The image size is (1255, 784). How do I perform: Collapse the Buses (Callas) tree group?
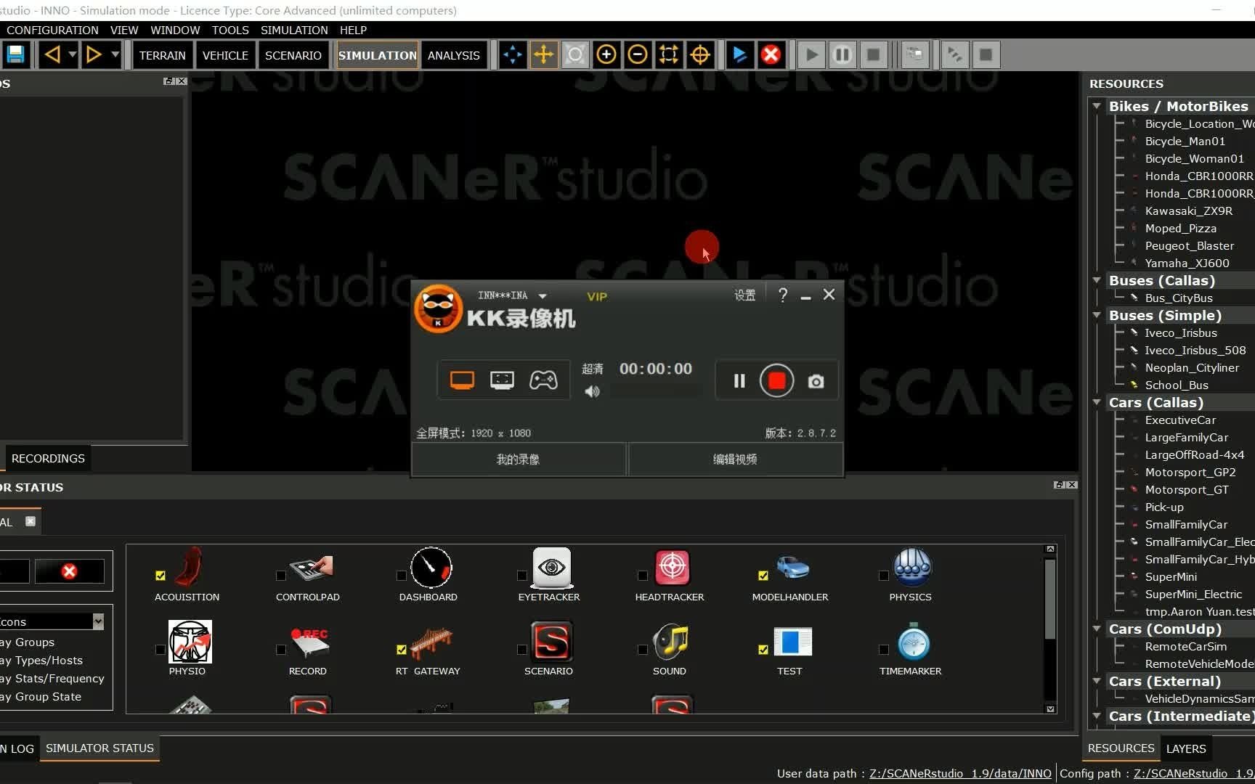[x=1097, y=280]
